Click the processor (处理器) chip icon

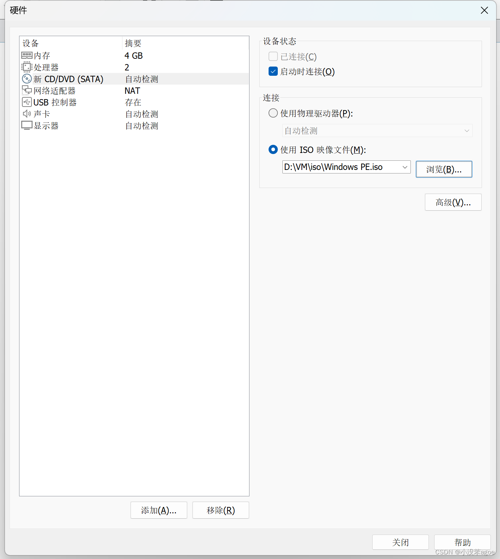pos(27,67)
